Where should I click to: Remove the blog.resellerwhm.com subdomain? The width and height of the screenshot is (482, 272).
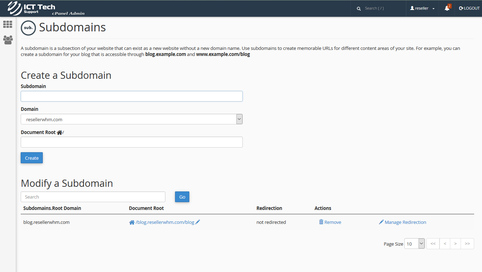click(x=330, y=222)
